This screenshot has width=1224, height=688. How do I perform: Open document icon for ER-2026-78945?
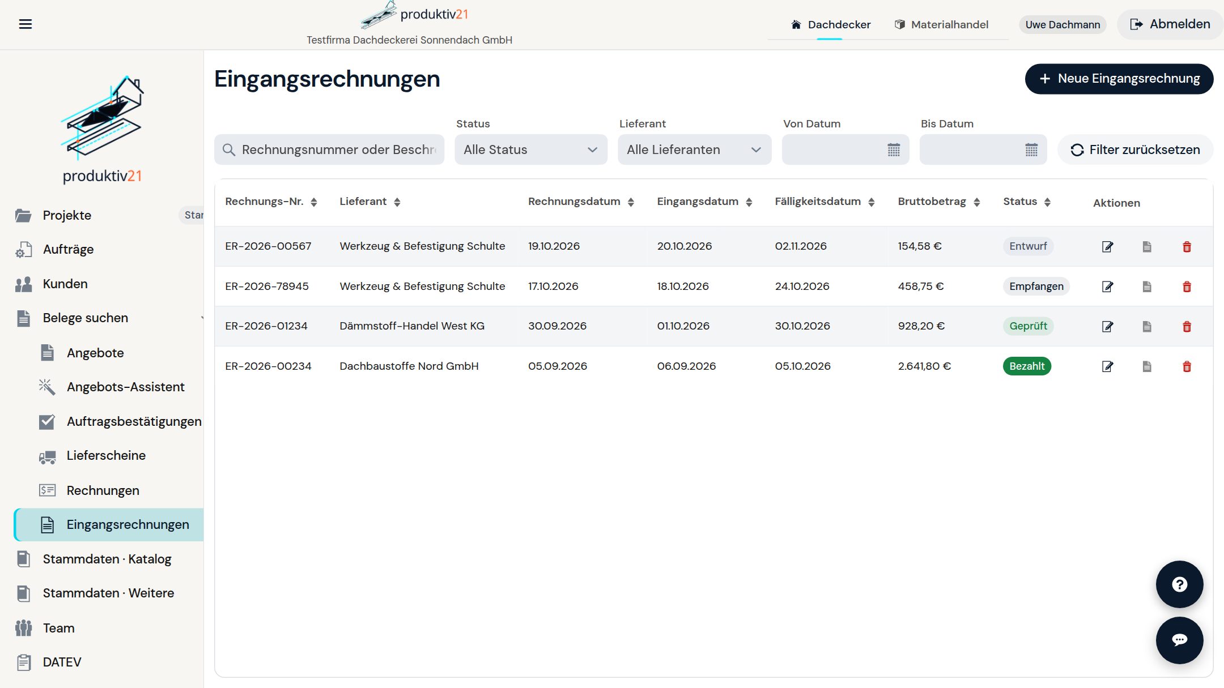[1147, 287]
